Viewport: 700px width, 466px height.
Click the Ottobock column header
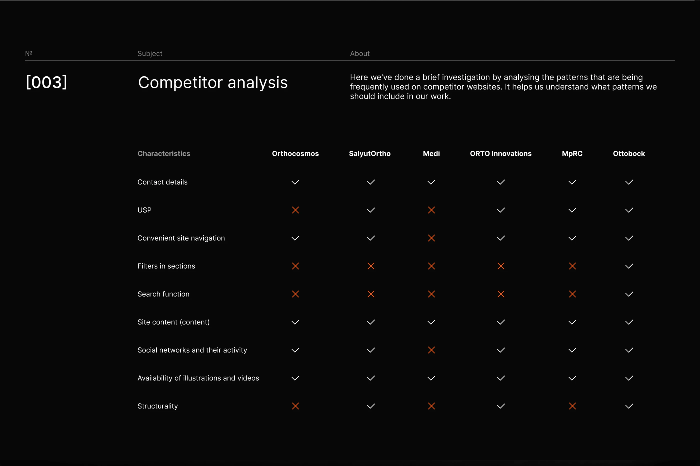(x=629, y=154)
